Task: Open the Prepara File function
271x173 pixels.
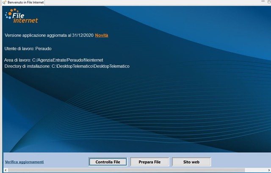Action: [149, 162]
